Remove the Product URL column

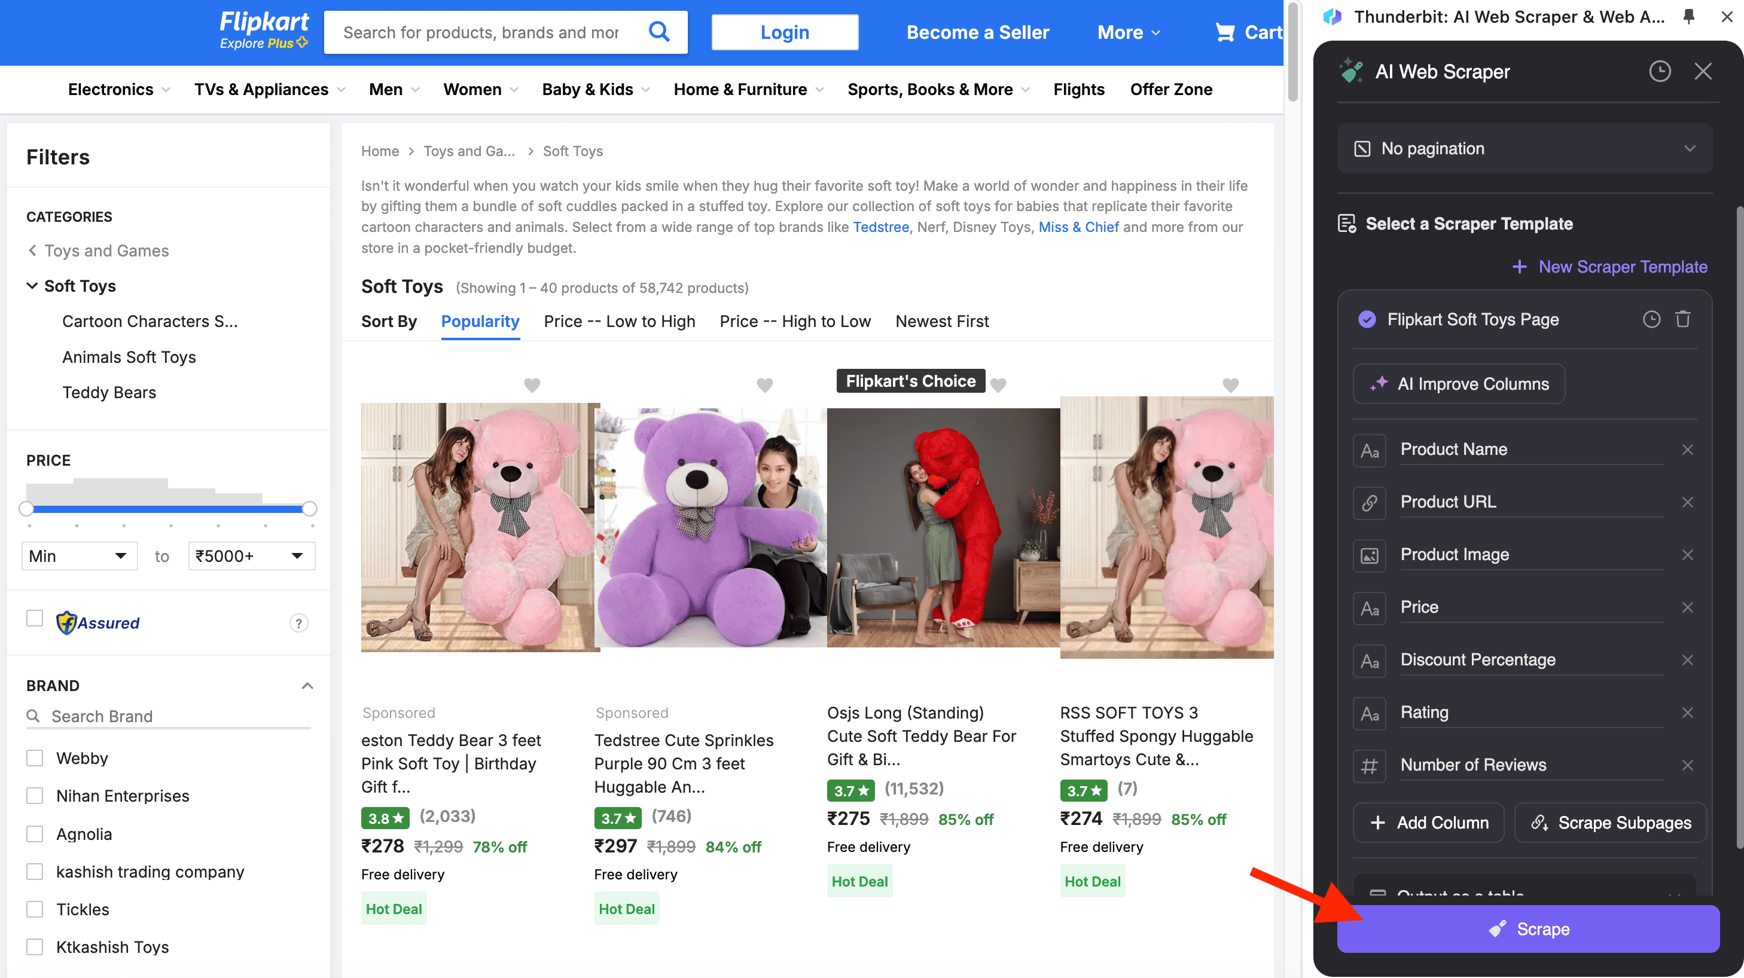pyautogui.click(x=1687, y=502)
